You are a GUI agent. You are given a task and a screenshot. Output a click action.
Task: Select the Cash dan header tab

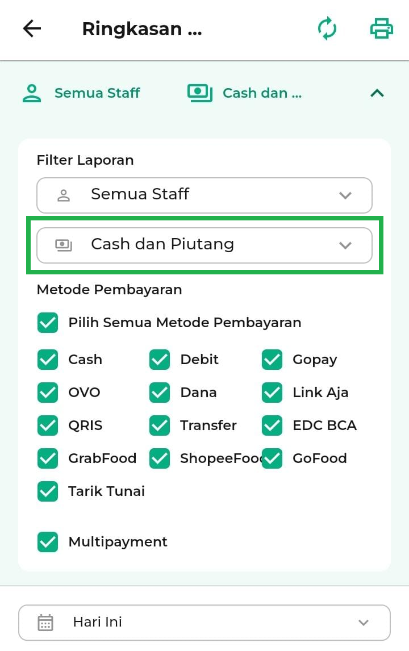(262, 93)
